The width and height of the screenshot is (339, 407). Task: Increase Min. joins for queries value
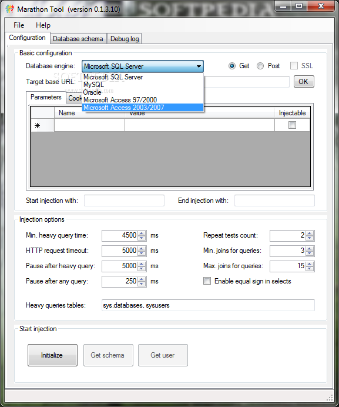click(x=310, y=248)
